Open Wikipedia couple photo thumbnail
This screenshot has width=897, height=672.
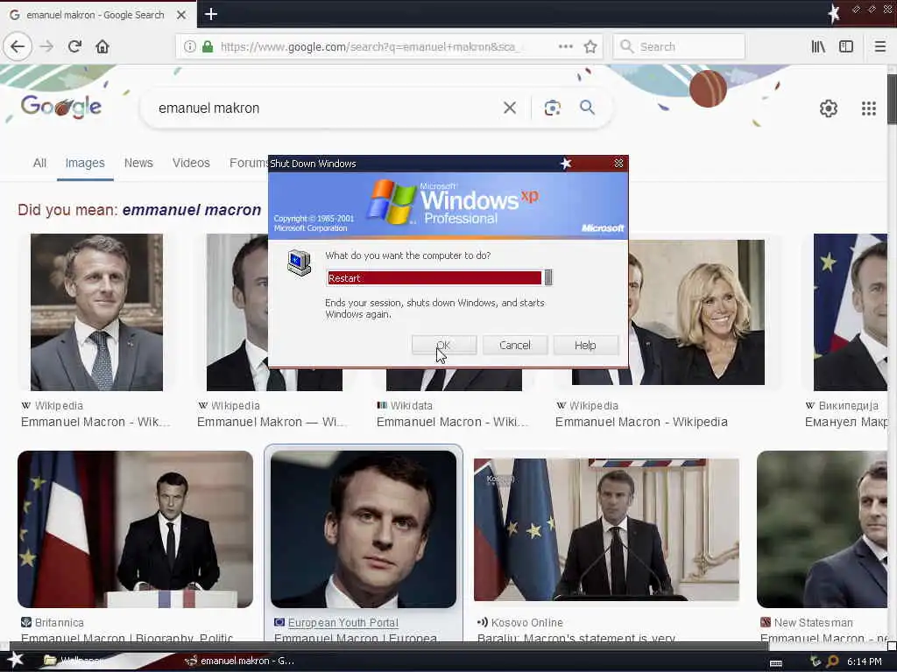point(696,312)
